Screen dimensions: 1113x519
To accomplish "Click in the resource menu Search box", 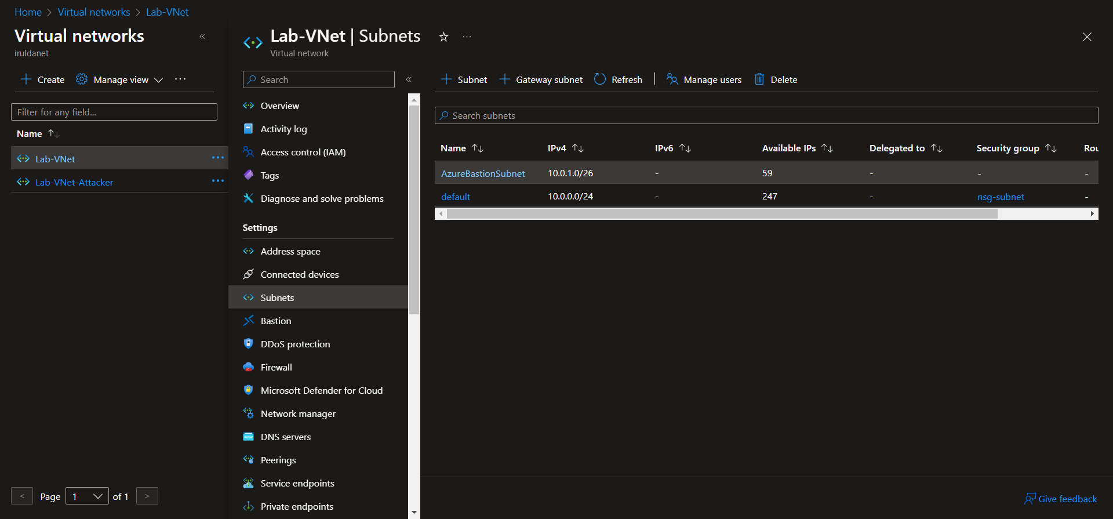I will point(319,79).
